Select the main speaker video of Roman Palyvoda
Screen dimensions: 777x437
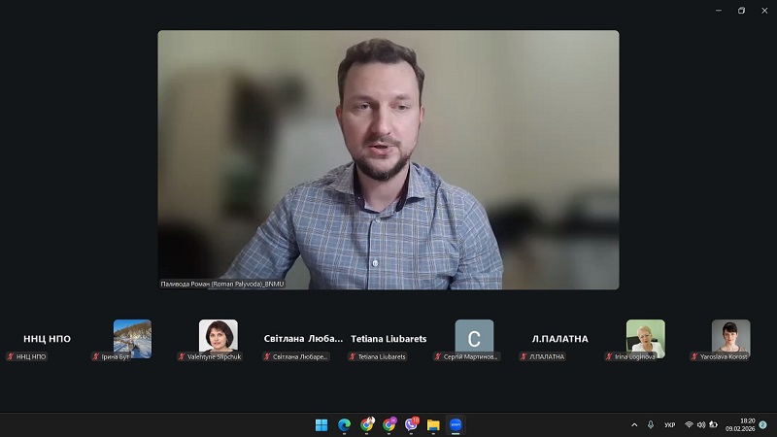coord(388,160)
